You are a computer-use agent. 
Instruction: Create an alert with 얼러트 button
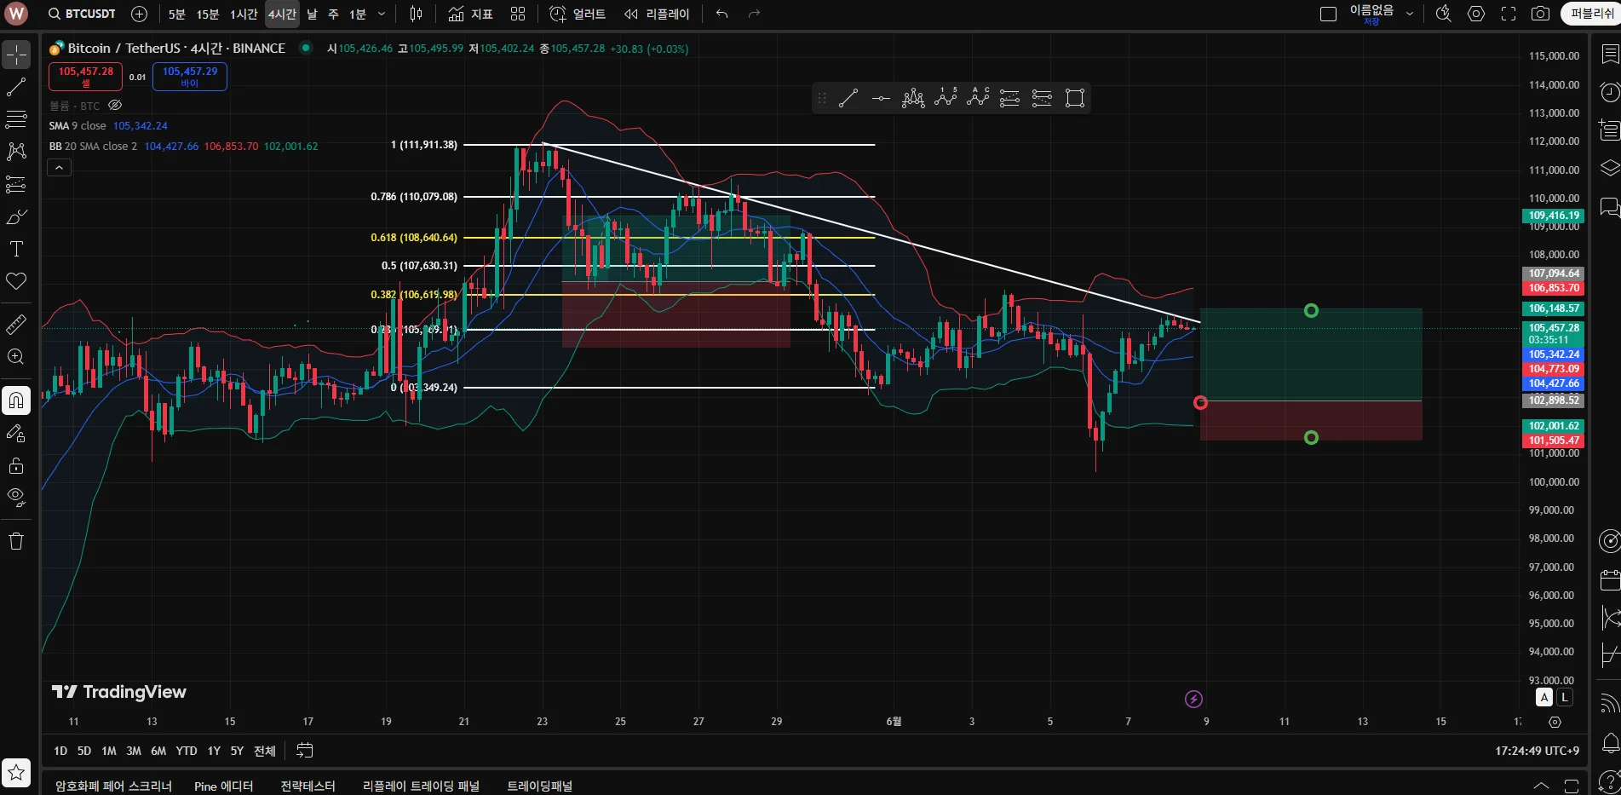click(578, 14)
